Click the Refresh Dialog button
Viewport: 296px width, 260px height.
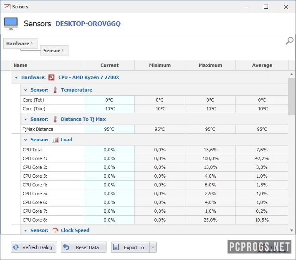click(x=33, y=247)
